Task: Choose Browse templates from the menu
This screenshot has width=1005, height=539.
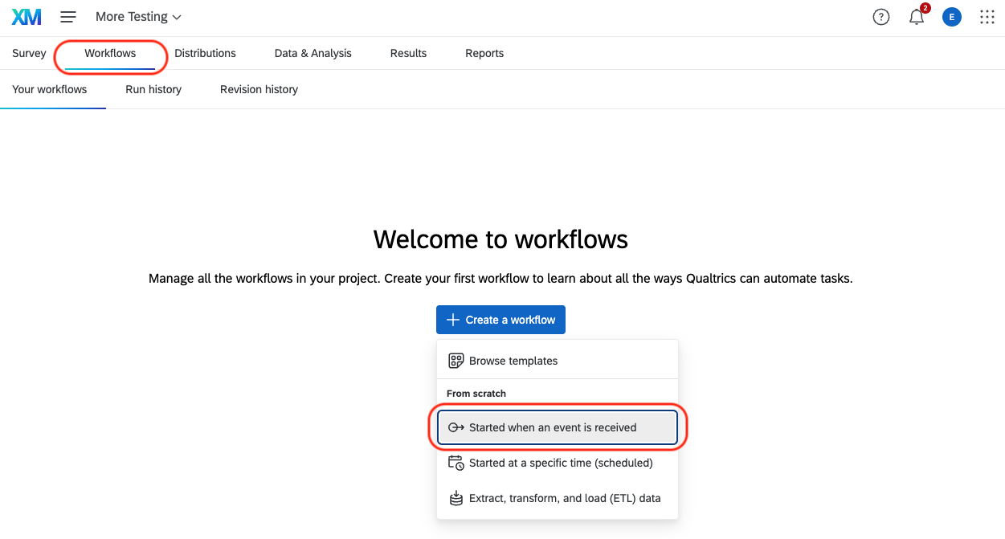Action: coord(558,361)
